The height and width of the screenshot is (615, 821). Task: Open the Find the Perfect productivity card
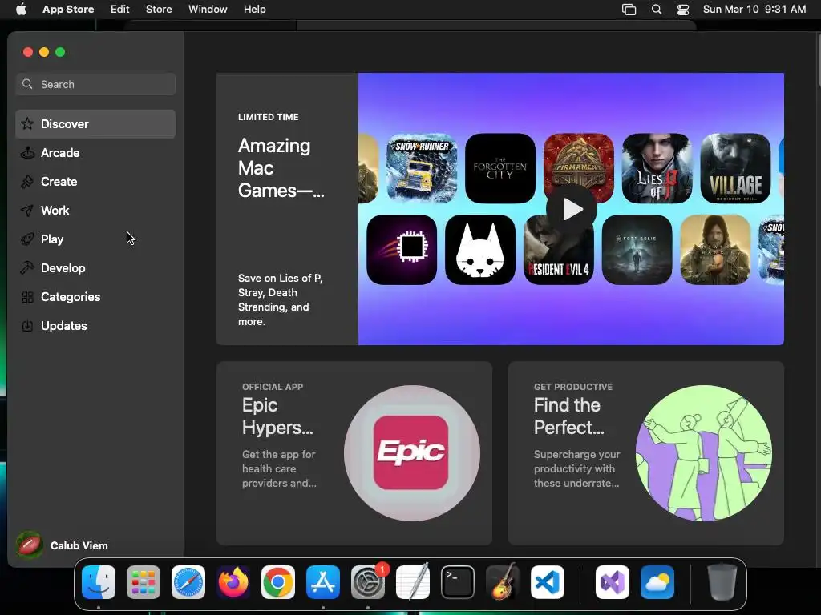[646, 453]
